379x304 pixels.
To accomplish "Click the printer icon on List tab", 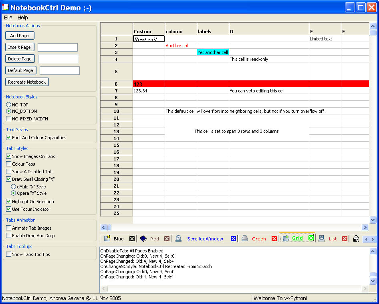I will point(321,239).
